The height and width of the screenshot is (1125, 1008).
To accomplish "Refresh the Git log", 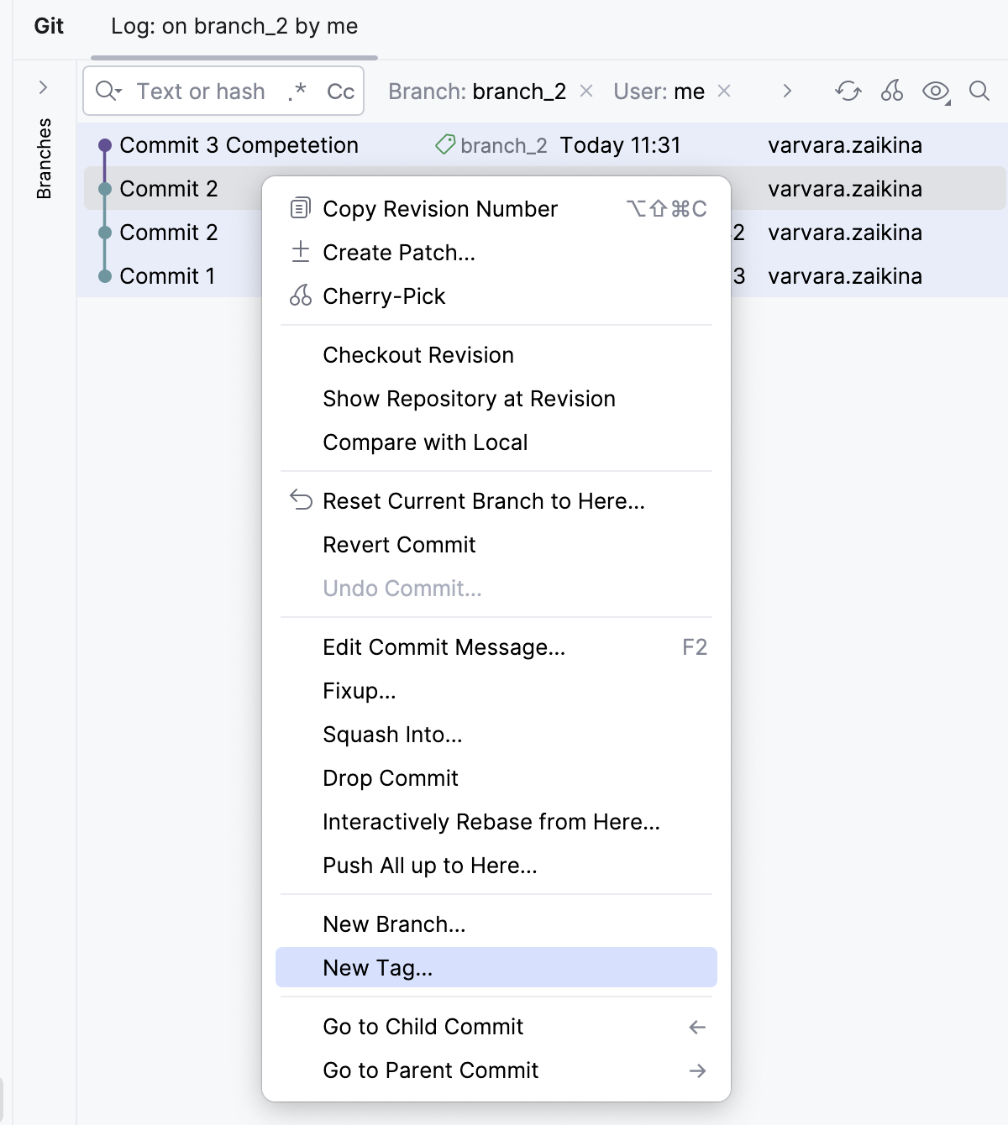I will (848, 92).
